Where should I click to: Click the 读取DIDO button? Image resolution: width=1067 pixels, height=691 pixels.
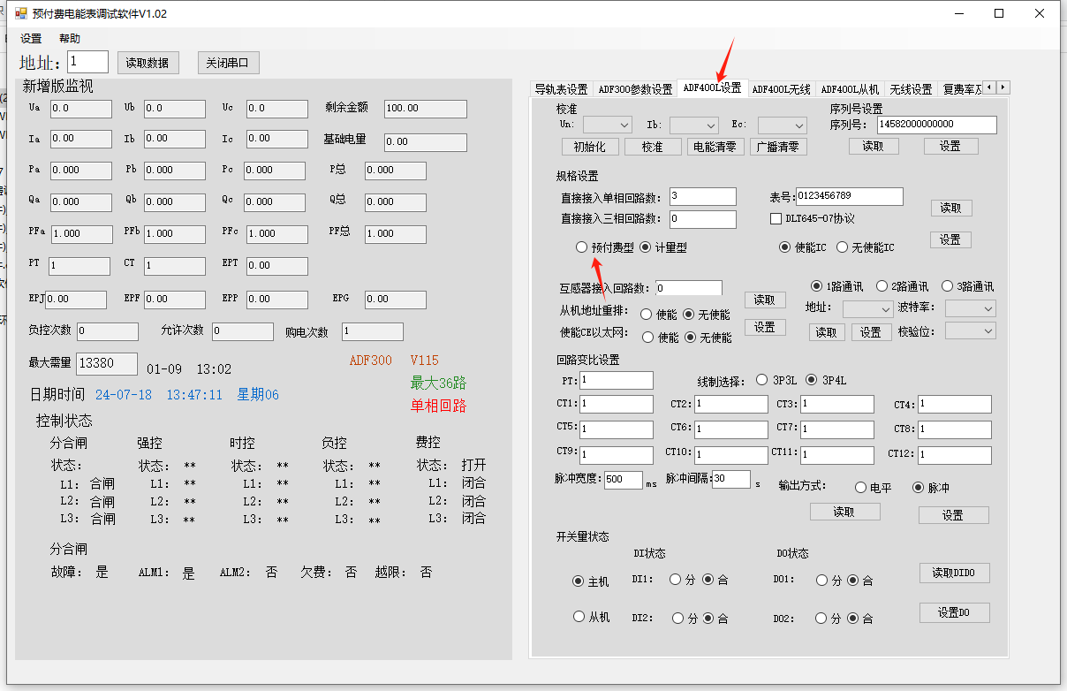pos(954,573)
